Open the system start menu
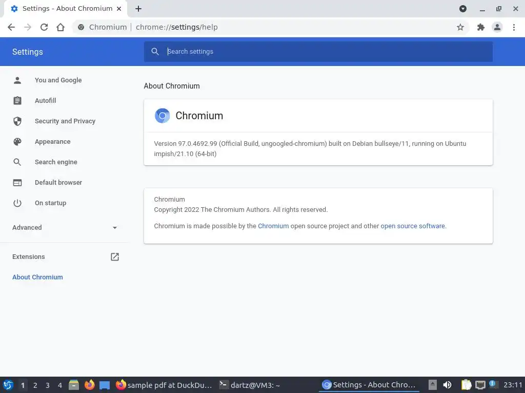525x393 pixels. coord(8,385)
